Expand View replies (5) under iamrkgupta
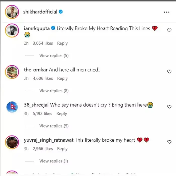 (54, 56)
